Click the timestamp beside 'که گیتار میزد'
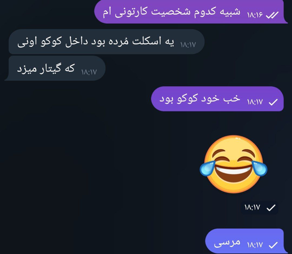292x254 pixels. pyautogui.click(x=89, y=72)
